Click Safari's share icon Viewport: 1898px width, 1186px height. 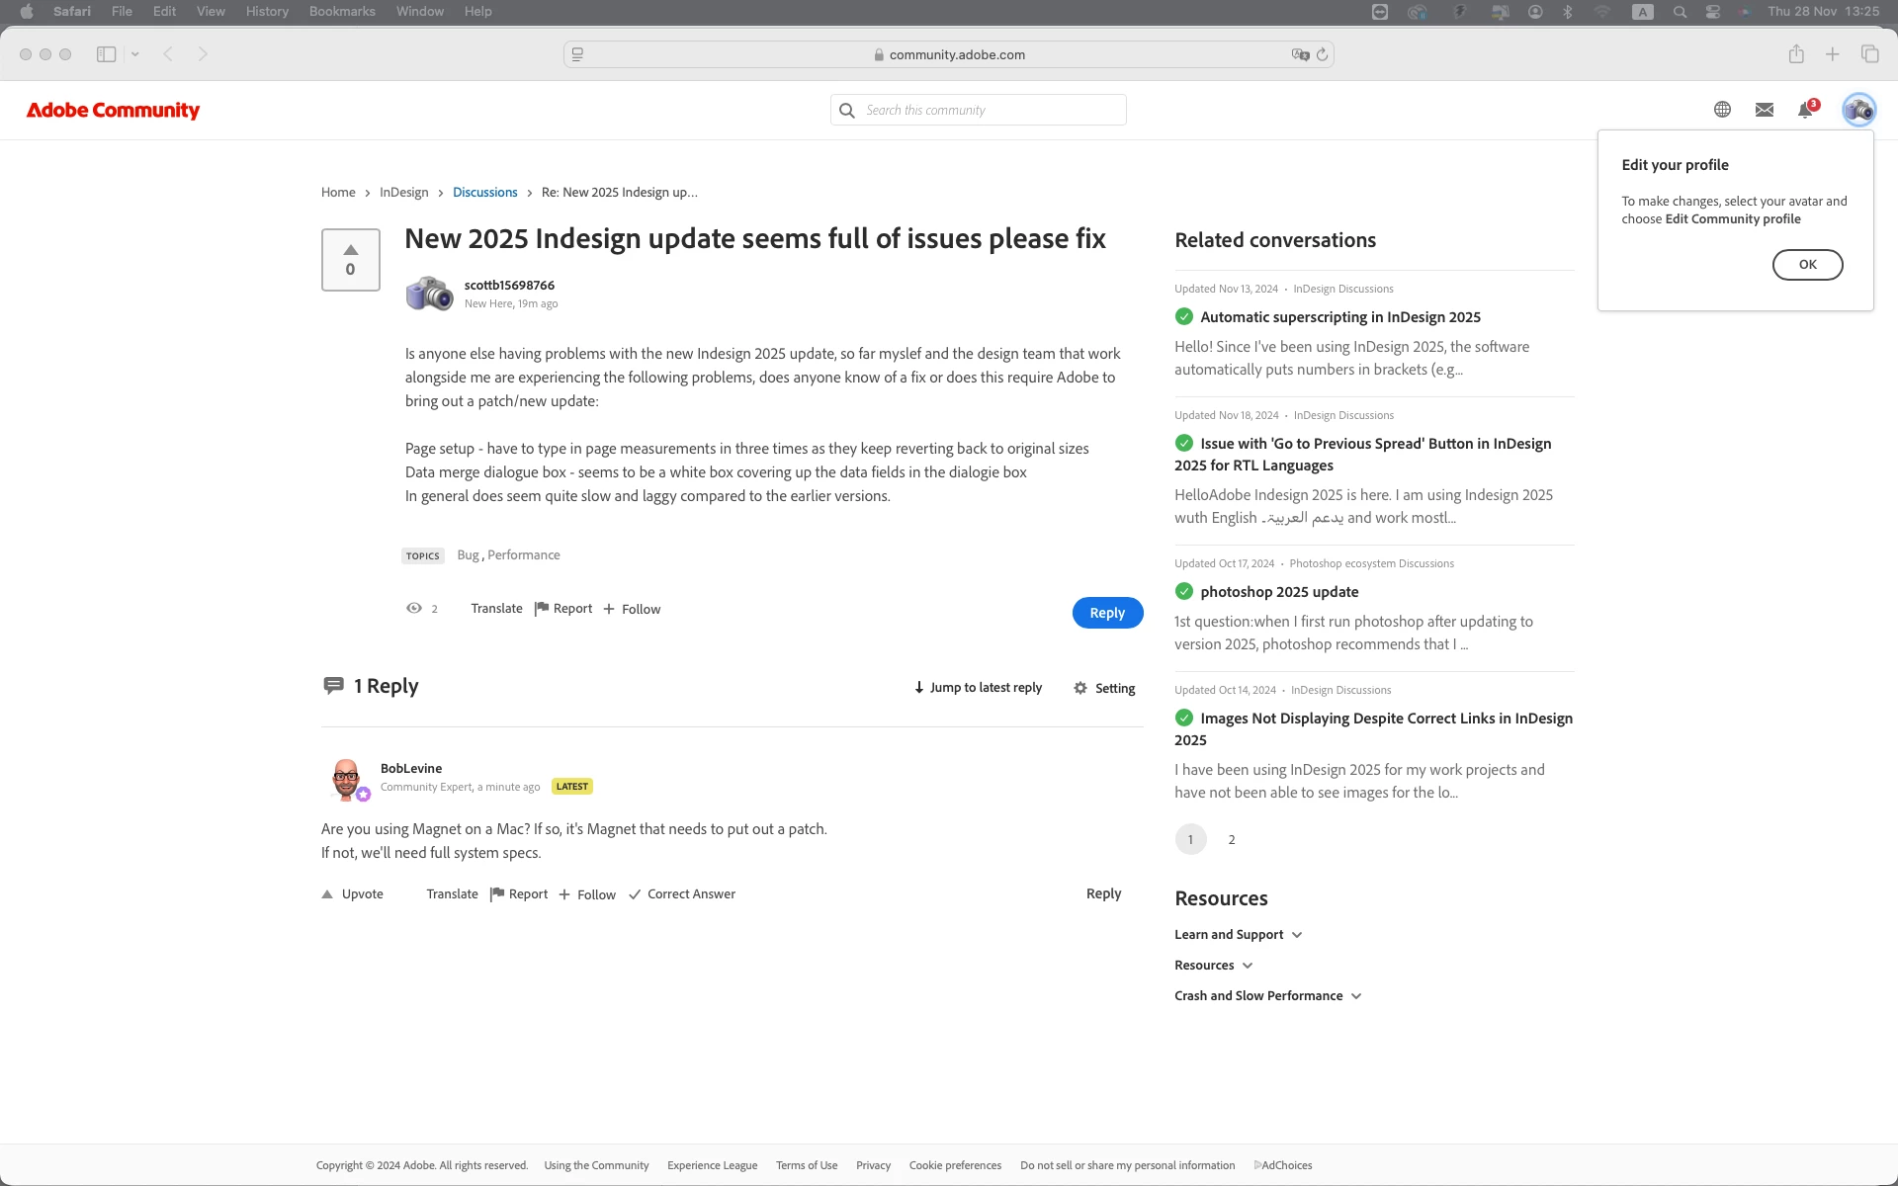1796,54
